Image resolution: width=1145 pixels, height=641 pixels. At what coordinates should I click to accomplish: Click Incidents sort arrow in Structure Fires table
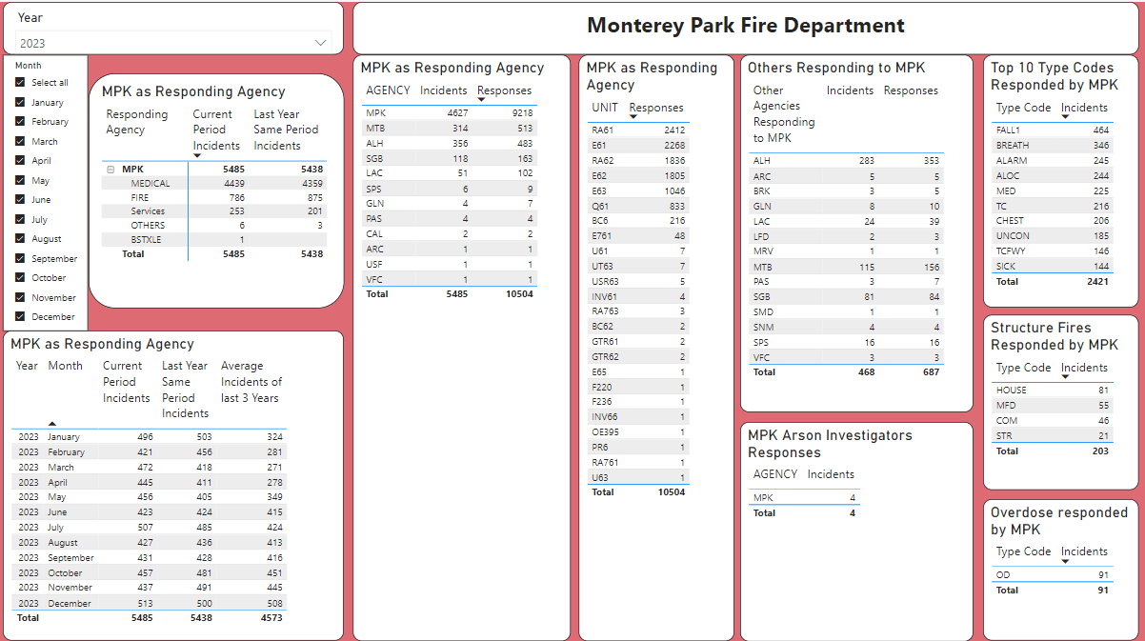[1064, 376]
